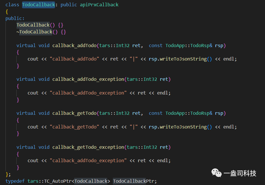Image resolution: width=265 pixels, height=185 pixels.
Task: Click 'virtual' before callback_addTodo_exception
Action: coord(26,79)
